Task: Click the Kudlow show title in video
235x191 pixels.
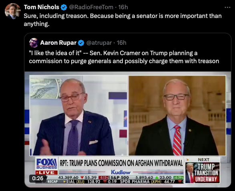Action: (121, 172)
